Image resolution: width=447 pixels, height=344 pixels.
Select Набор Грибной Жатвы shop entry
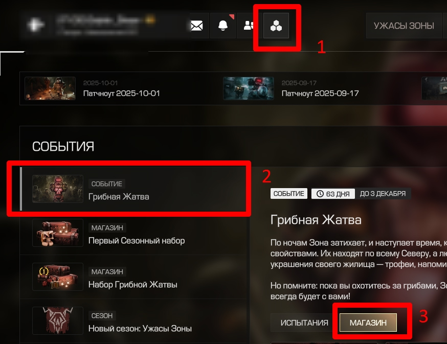[x=133, y=277]
